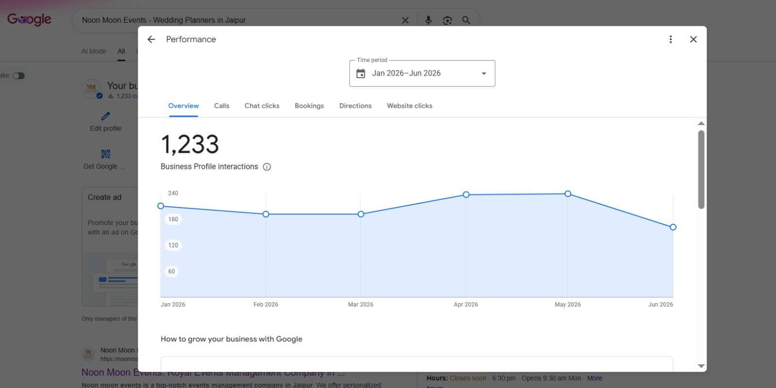The image size is (776, 388).
Task: Clear the Google search box text
Action: point(405,20)
